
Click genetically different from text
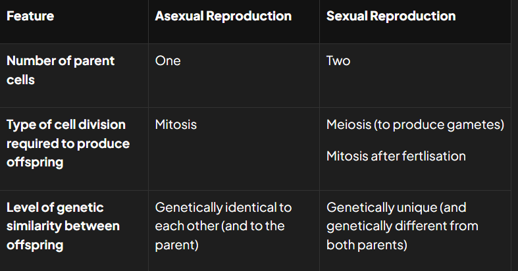(x=402, y=226)
